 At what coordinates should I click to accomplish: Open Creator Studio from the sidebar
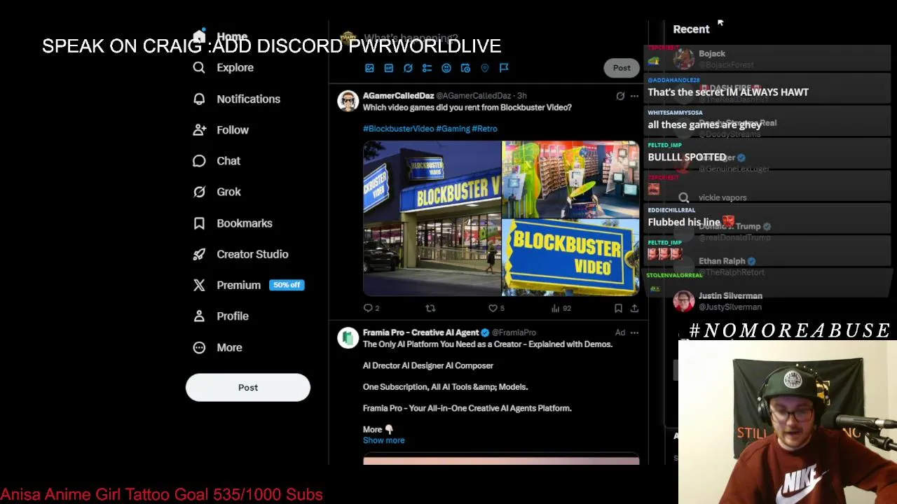[x=252, y=254]
